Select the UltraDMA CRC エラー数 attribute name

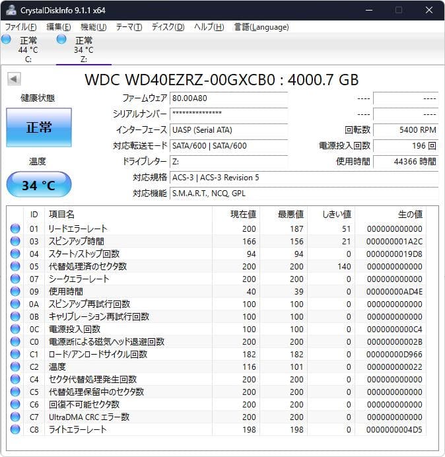click(89, 417)
